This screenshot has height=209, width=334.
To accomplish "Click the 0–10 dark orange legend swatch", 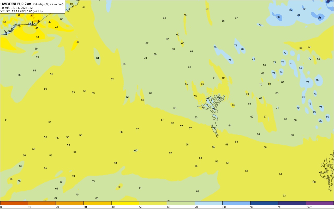I will [14, 203].
